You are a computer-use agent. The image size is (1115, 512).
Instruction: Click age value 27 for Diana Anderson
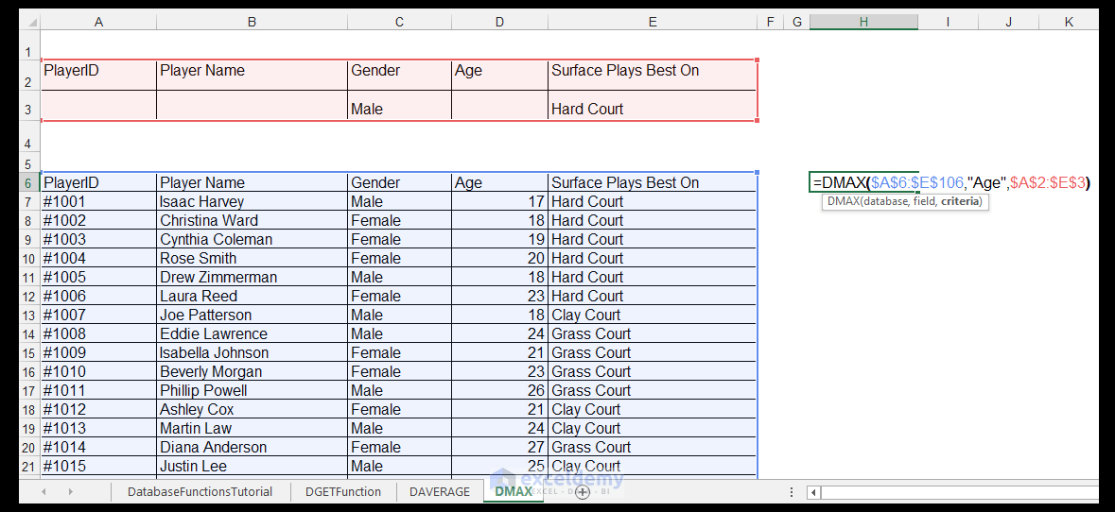click(x=500, y=447)
